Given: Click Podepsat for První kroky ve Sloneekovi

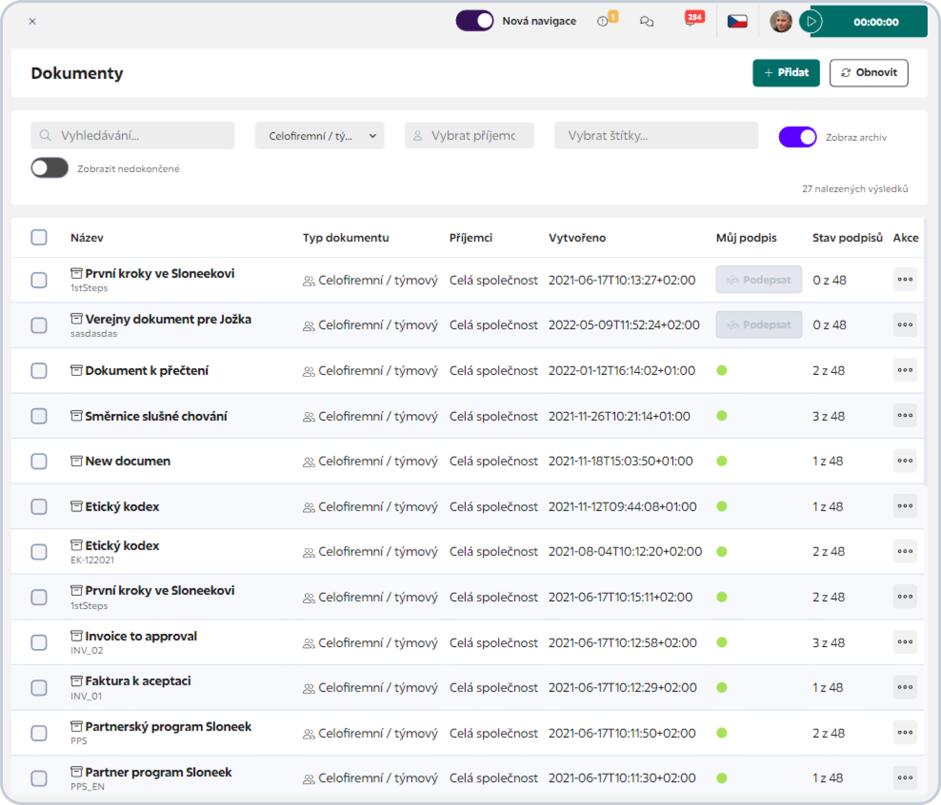Looking at the screenshot, I should pyautogui.click(x=758, y=280).
